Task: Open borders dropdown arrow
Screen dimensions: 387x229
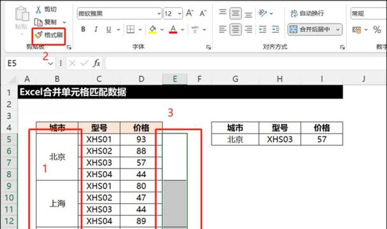Action: (x=140, y=30)
